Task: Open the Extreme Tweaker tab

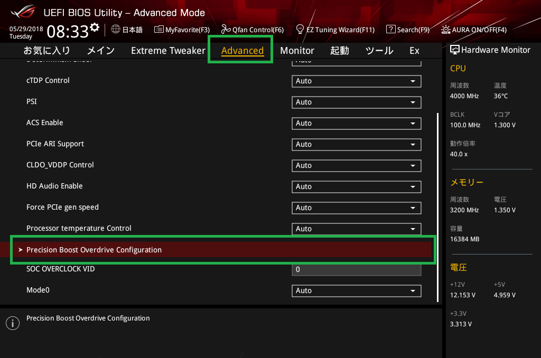Action: click(x=169, y=51)
